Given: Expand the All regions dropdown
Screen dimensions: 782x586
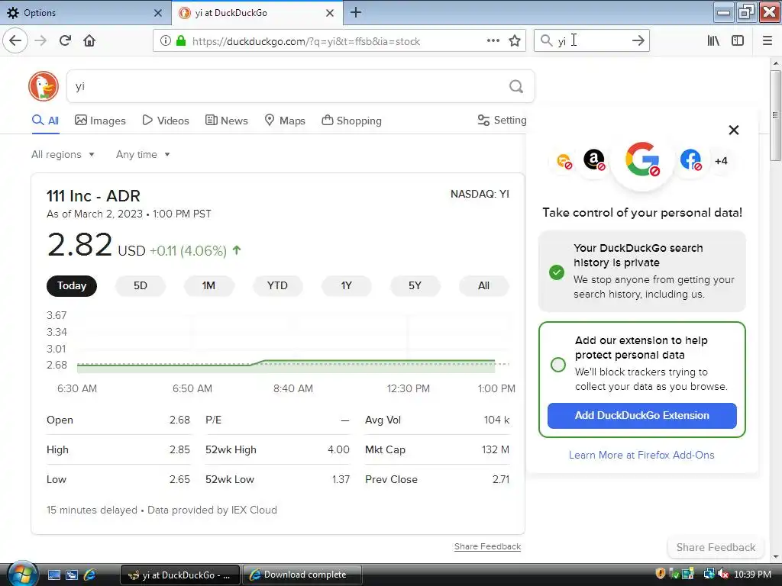Looking at the screenshot, I should [63, 154].
